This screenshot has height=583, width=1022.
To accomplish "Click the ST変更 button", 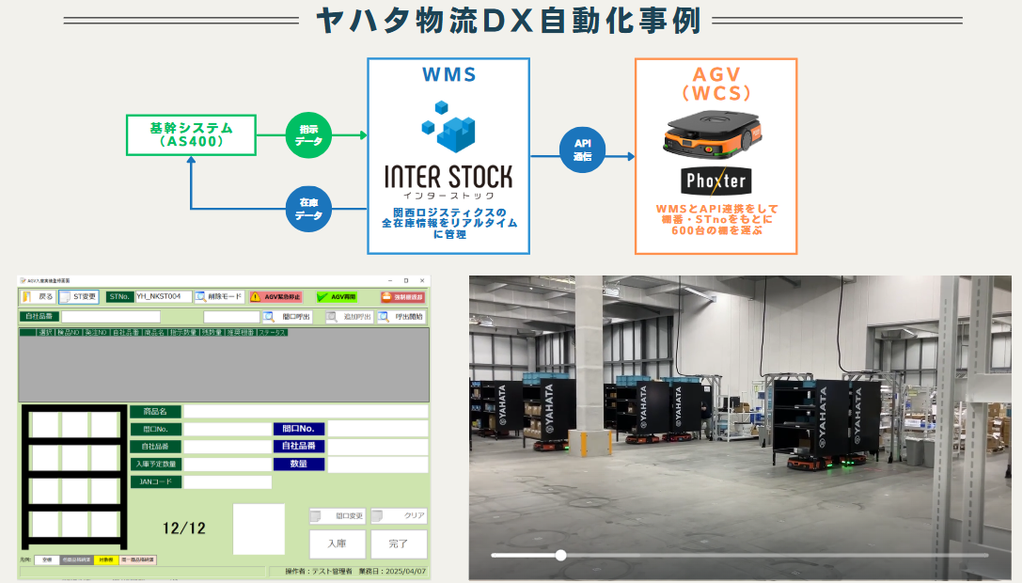I will (x=78, y=297).
